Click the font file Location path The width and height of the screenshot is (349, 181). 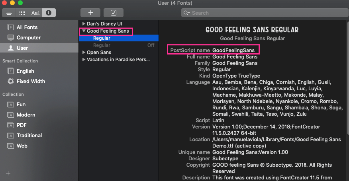[276, 142]
